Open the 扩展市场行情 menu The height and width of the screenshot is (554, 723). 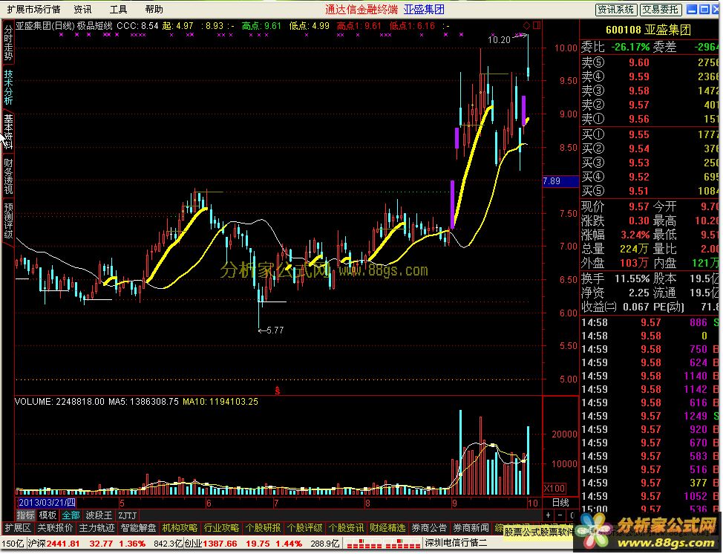(x=33, y=9)
